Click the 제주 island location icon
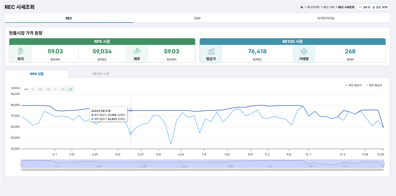The height and width of the screenshot is (196, 396). 137,51
